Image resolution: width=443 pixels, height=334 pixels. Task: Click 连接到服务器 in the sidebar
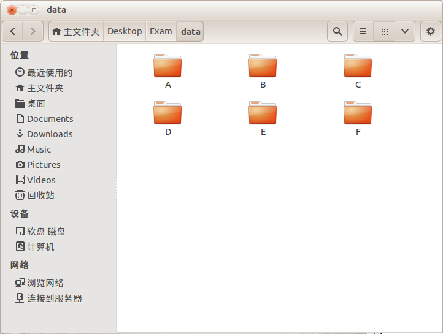(54, 298)
